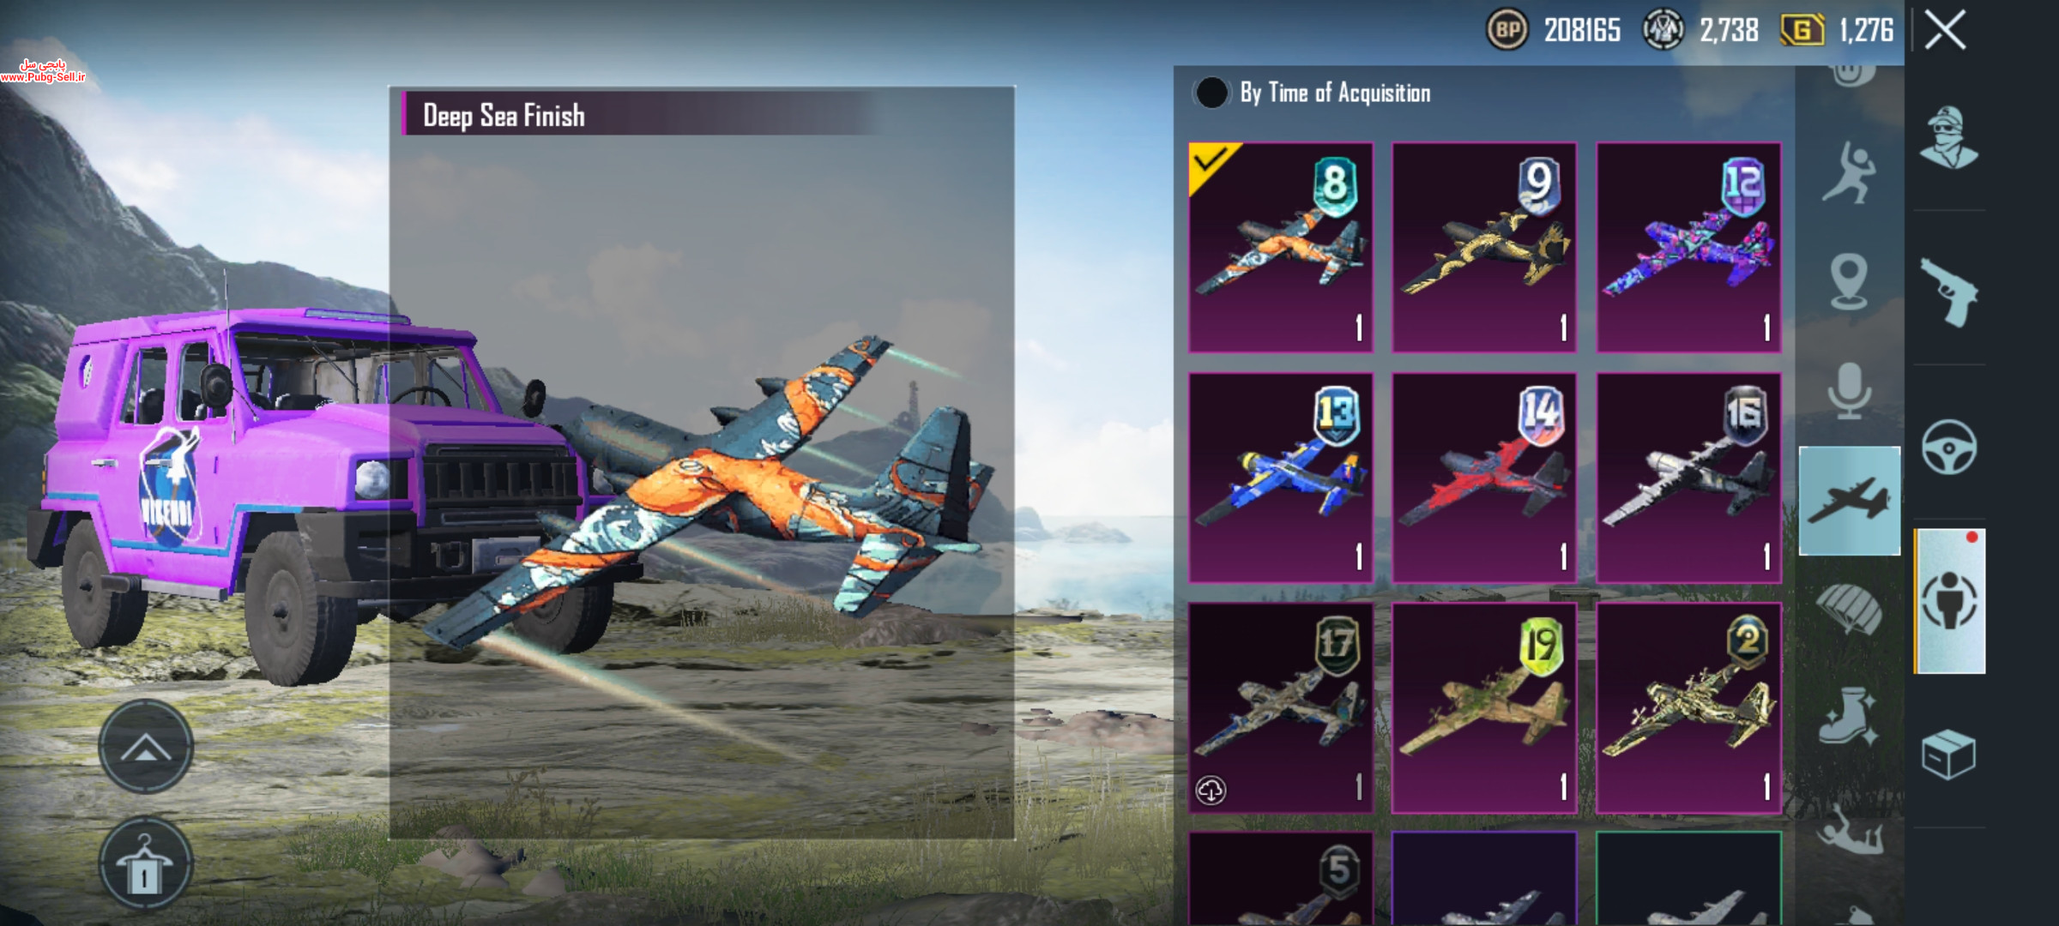The image size is (2059, 926).
Task: Pick the season 12 purple plane finish
Action: pyautogui.click(x=1688, y=248)
